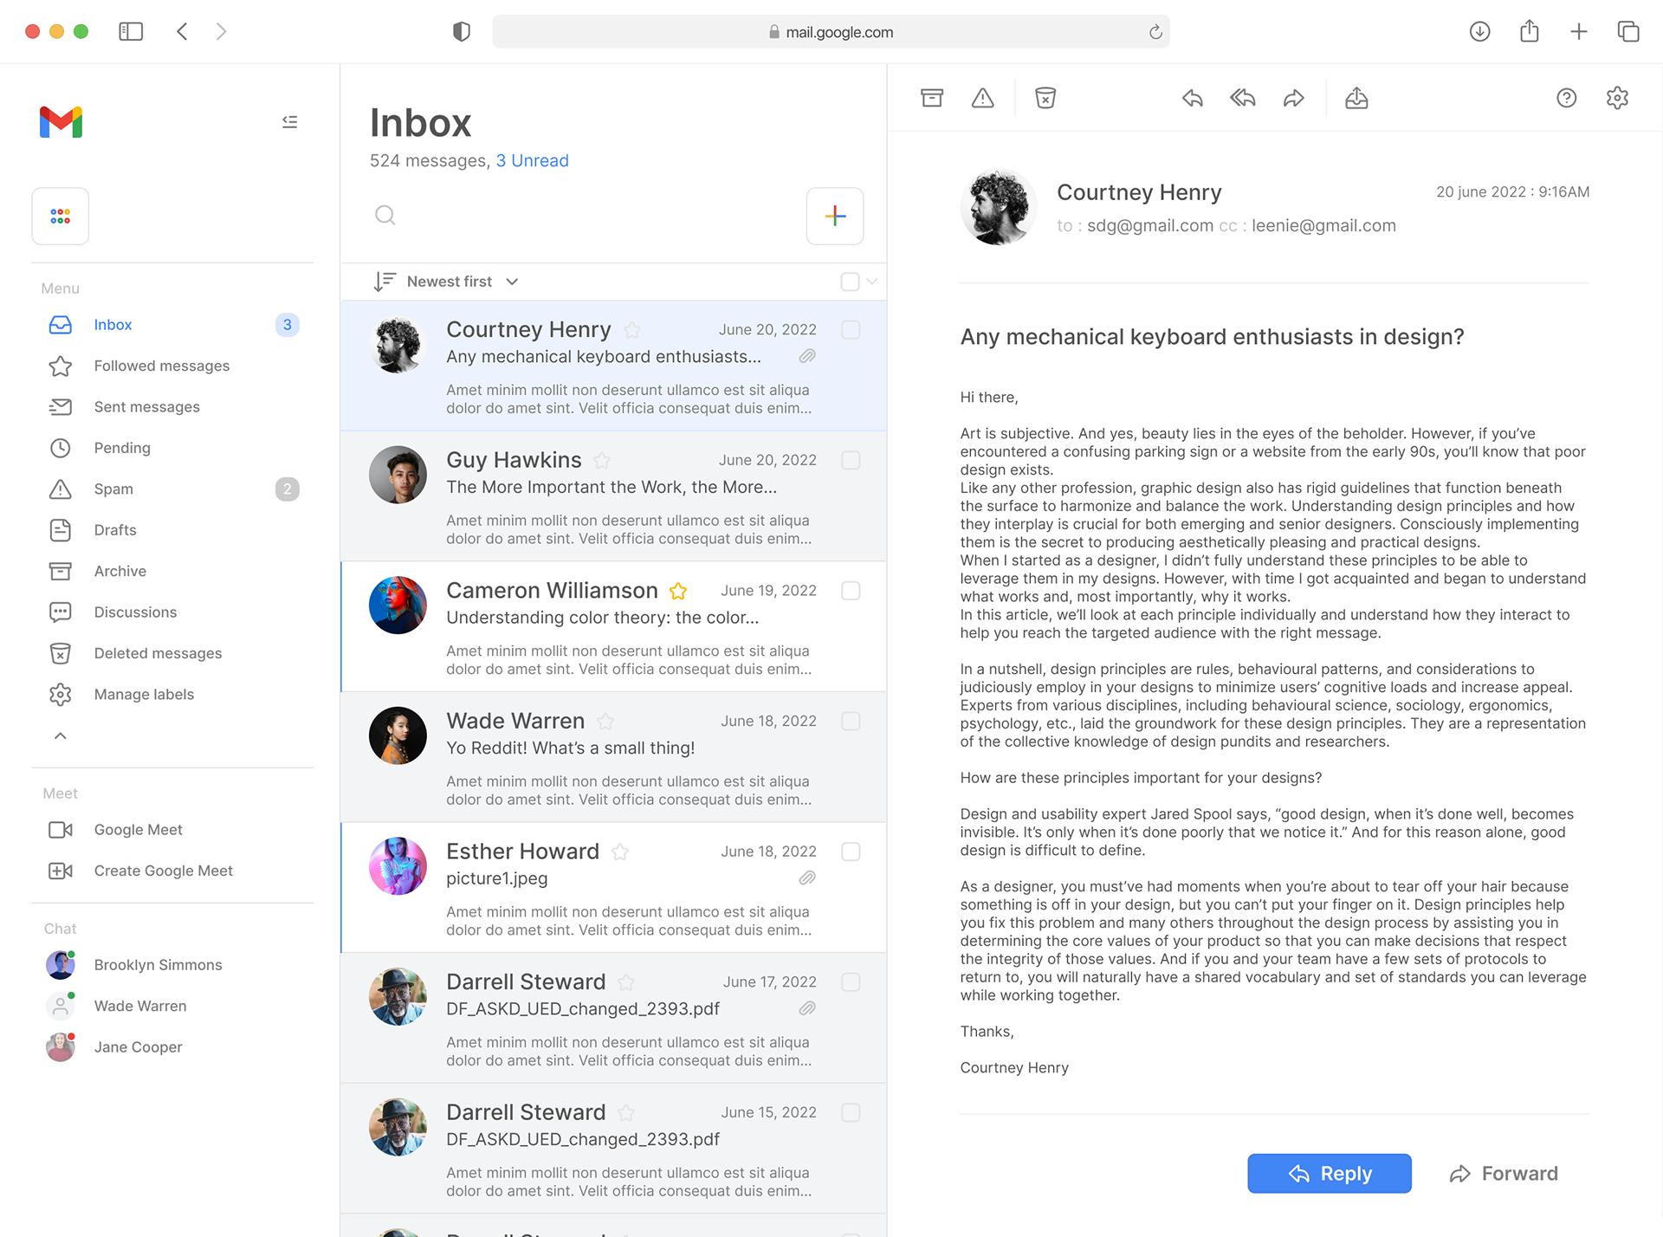Go to Sent messages folder

point(146,407)
